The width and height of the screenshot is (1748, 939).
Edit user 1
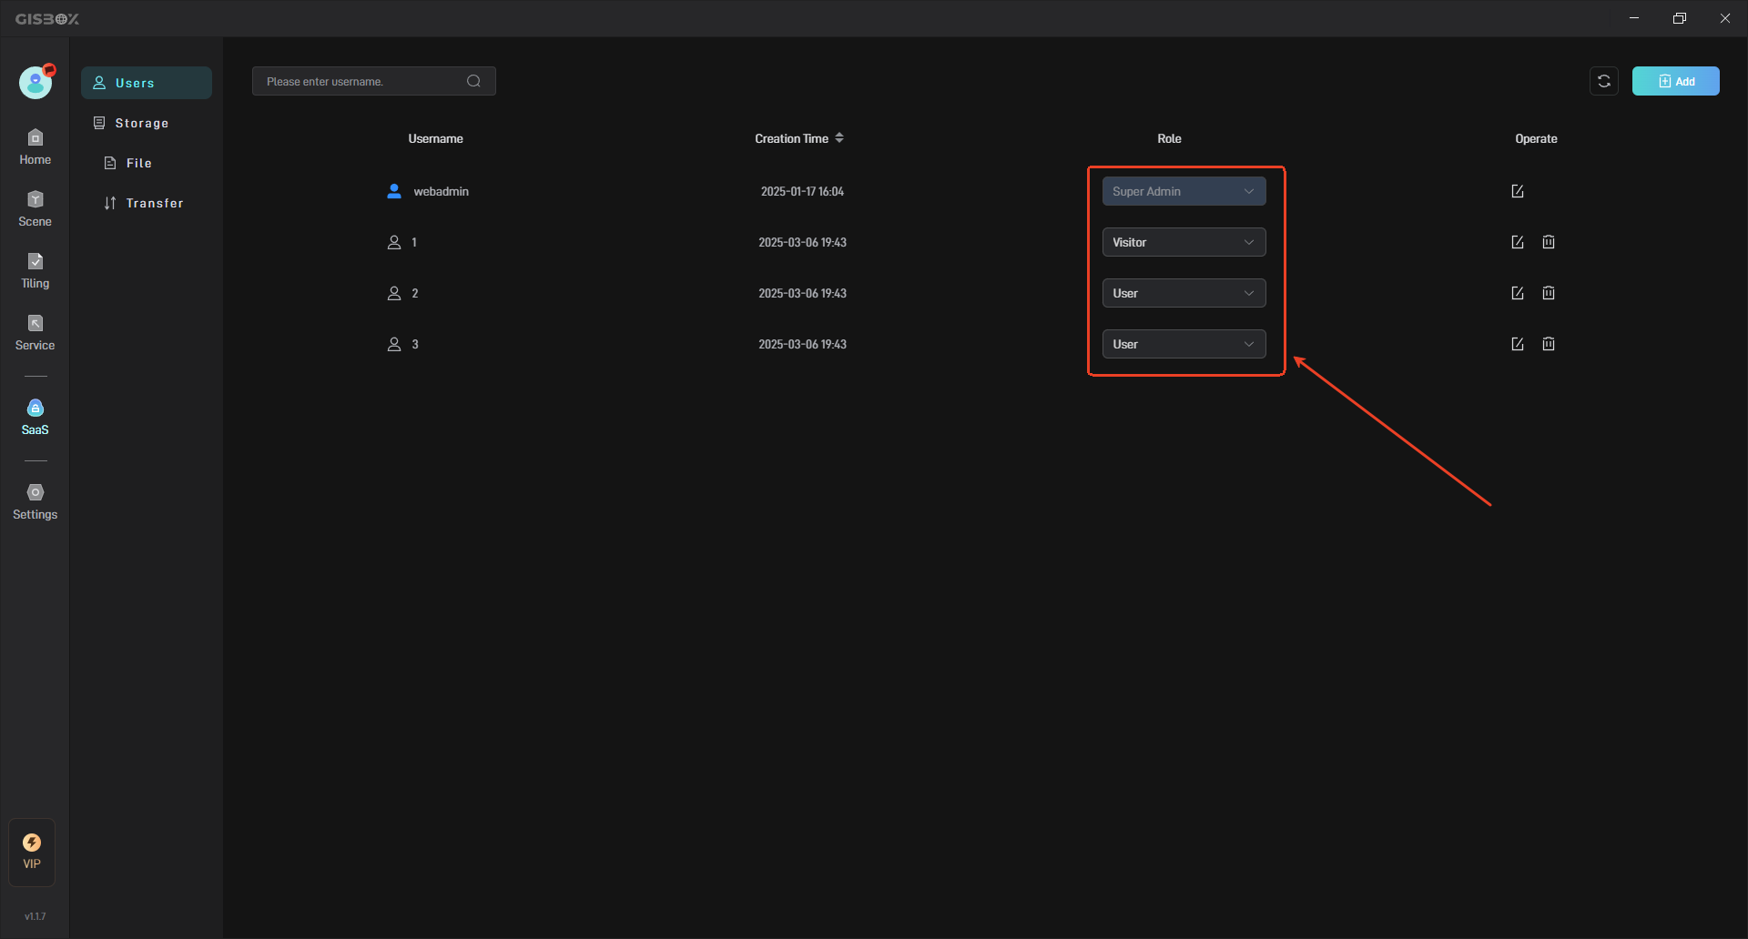point(1518,242)
